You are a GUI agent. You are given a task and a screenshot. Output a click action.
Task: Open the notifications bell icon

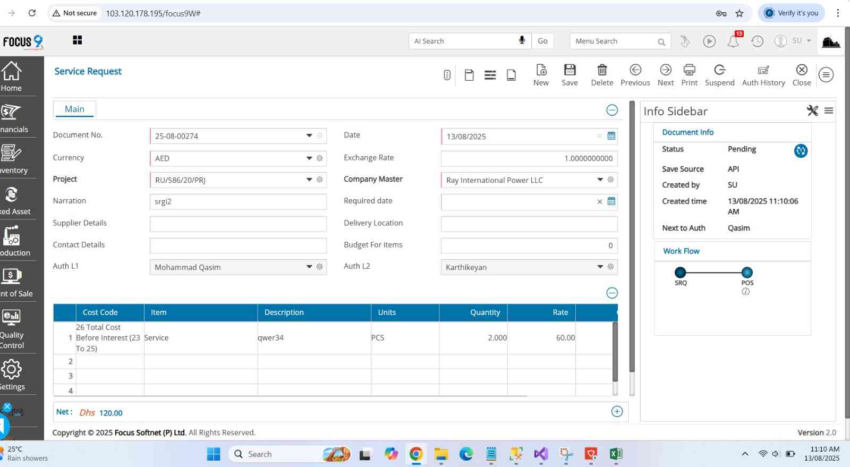tap(733, 41)
